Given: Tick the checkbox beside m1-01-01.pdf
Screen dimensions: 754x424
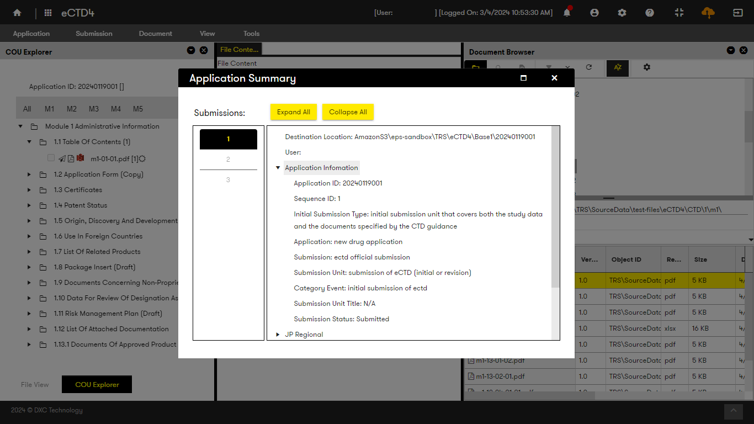Looking at the screenshot, I should point(51,158).
